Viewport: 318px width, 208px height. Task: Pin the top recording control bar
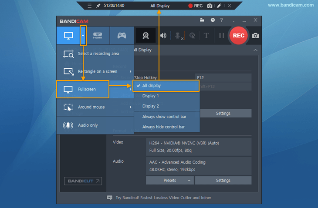pyautogui.click(x=98, y=6)
